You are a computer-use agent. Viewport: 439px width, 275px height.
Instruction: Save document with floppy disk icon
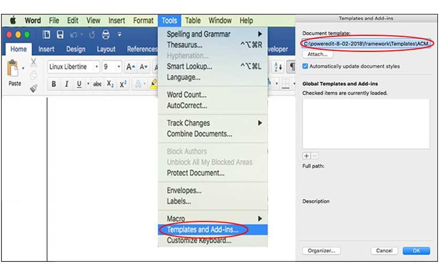pyautogui.click(x=60, y=35)
